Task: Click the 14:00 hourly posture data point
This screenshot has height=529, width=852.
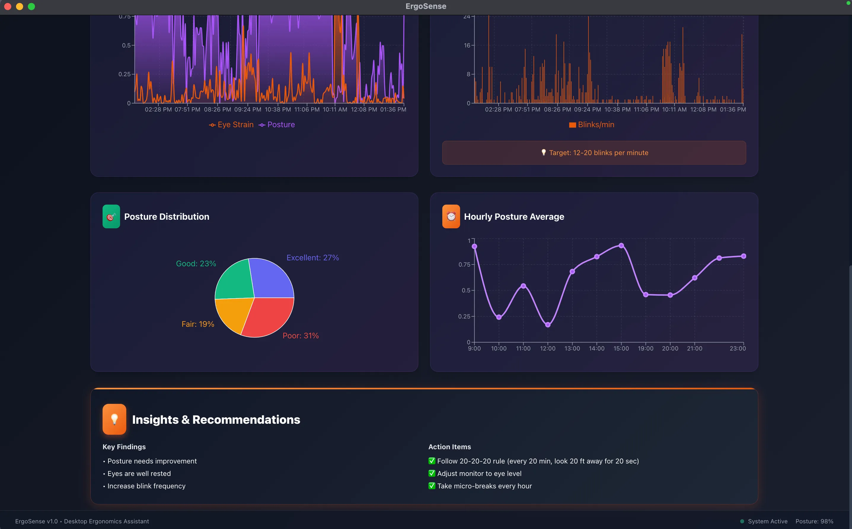Action: tap(597, 257)
